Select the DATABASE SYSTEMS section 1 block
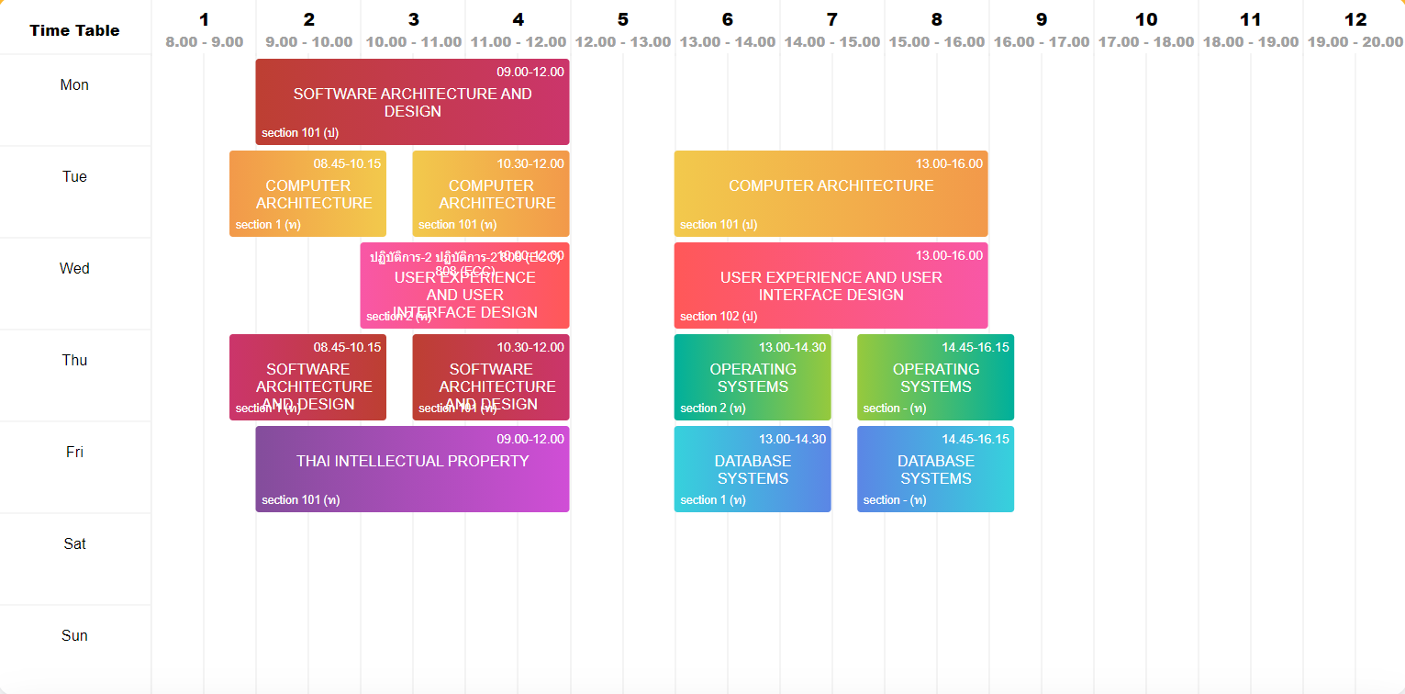This screenshot has width=1405, height=694. coord(753,468)
